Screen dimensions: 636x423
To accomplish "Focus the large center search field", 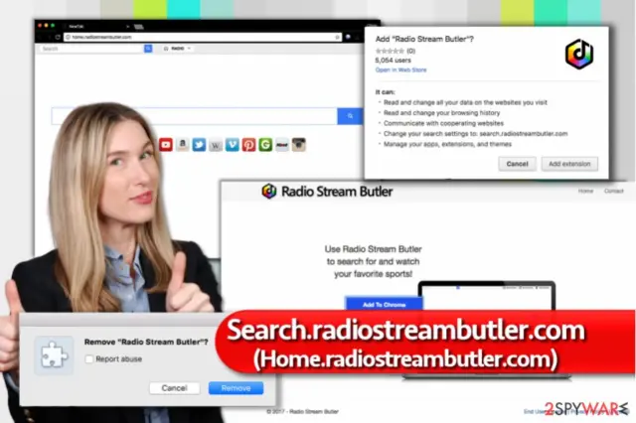I will click(x=195, y=116).
